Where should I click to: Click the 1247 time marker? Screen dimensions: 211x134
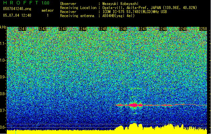[143, 29]
